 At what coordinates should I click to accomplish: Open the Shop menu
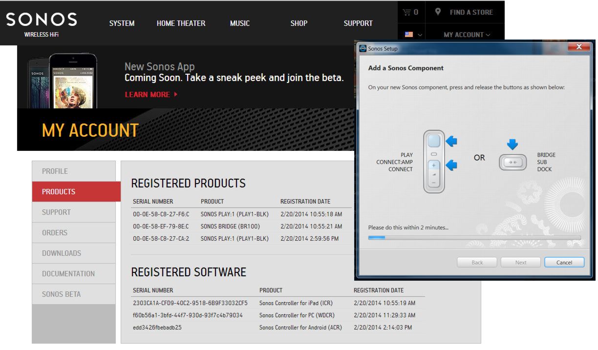(299, 23)
